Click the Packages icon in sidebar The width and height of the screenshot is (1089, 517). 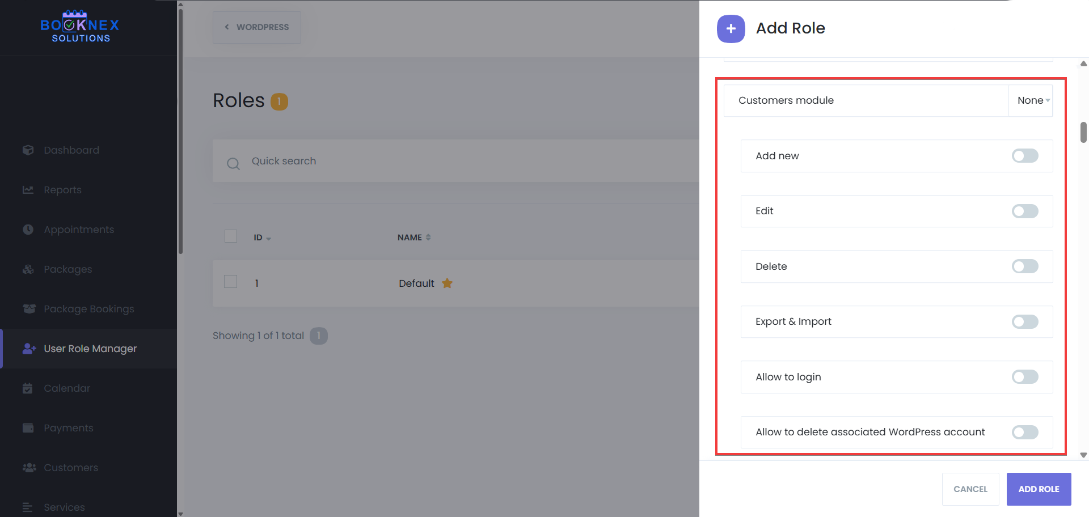pos(28,269)
